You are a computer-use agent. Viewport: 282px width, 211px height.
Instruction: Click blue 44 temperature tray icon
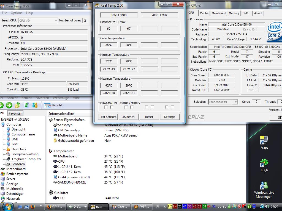tap(185, 207)
